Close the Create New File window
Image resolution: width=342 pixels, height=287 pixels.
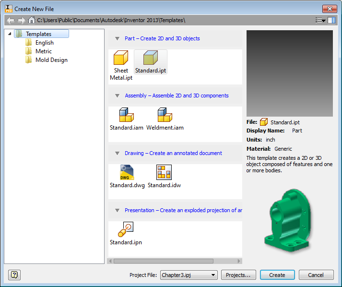pos(330,9)
